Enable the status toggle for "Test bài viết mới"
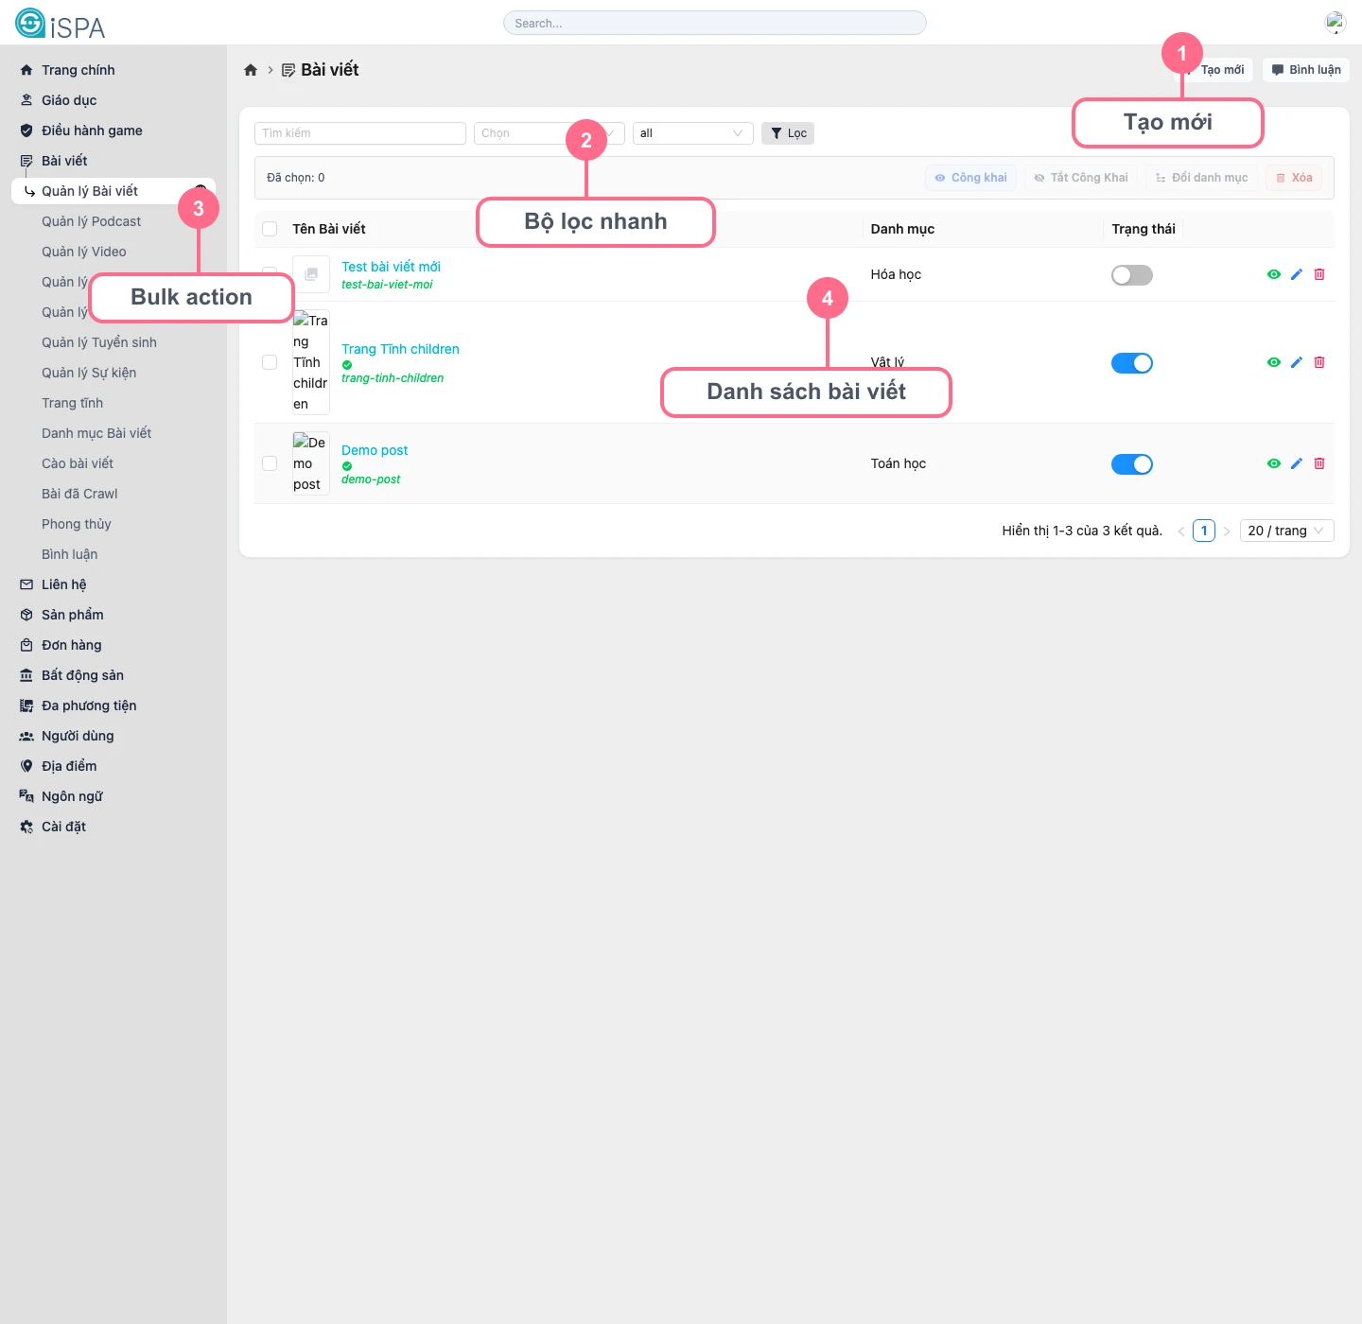The height and width of the screenshot is (1324, 1362). click(x=1131, y=274)
